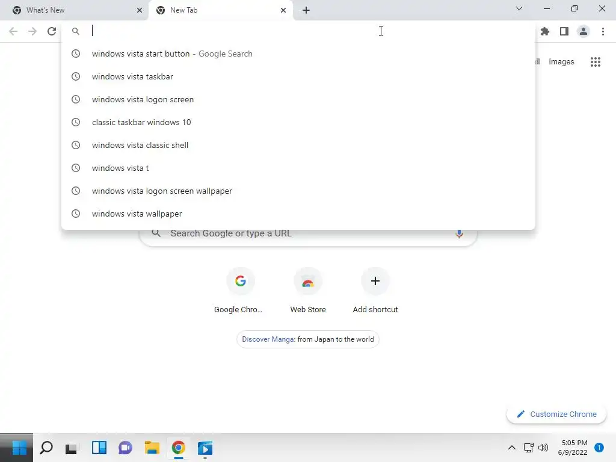Viewport: 616px width, 462px height.
Task: Open the Extensions puzzle icon
Action: 545,31
